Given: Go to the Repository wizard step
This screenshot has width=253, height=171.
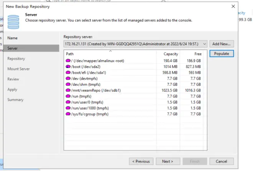Looking at the screenshot, I should pos(16,59).
